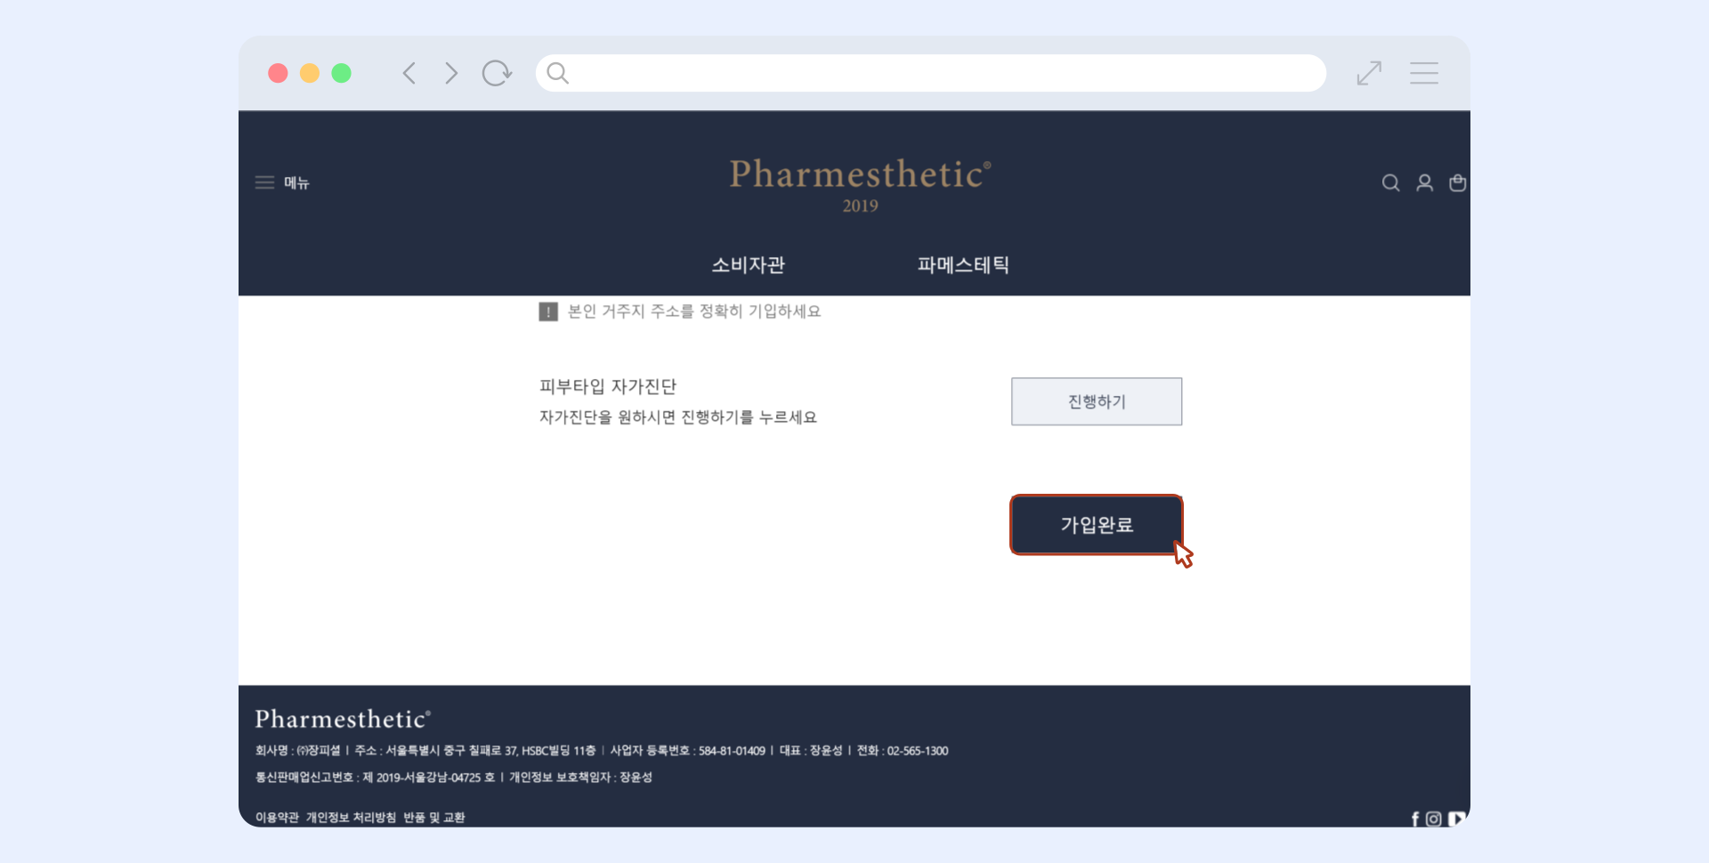Open the 이용약관 footer link
This screenshot has width=1709, height=863.
pyautogui.click(x=277, y=818)
